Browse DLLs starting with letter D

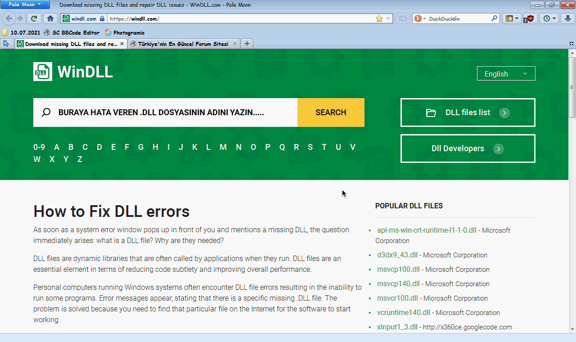(99, 147)
